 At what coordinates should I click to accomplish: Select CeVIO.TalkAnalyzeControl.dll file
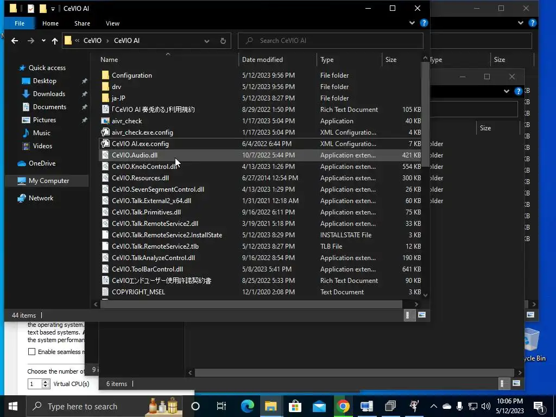(153, 258)
